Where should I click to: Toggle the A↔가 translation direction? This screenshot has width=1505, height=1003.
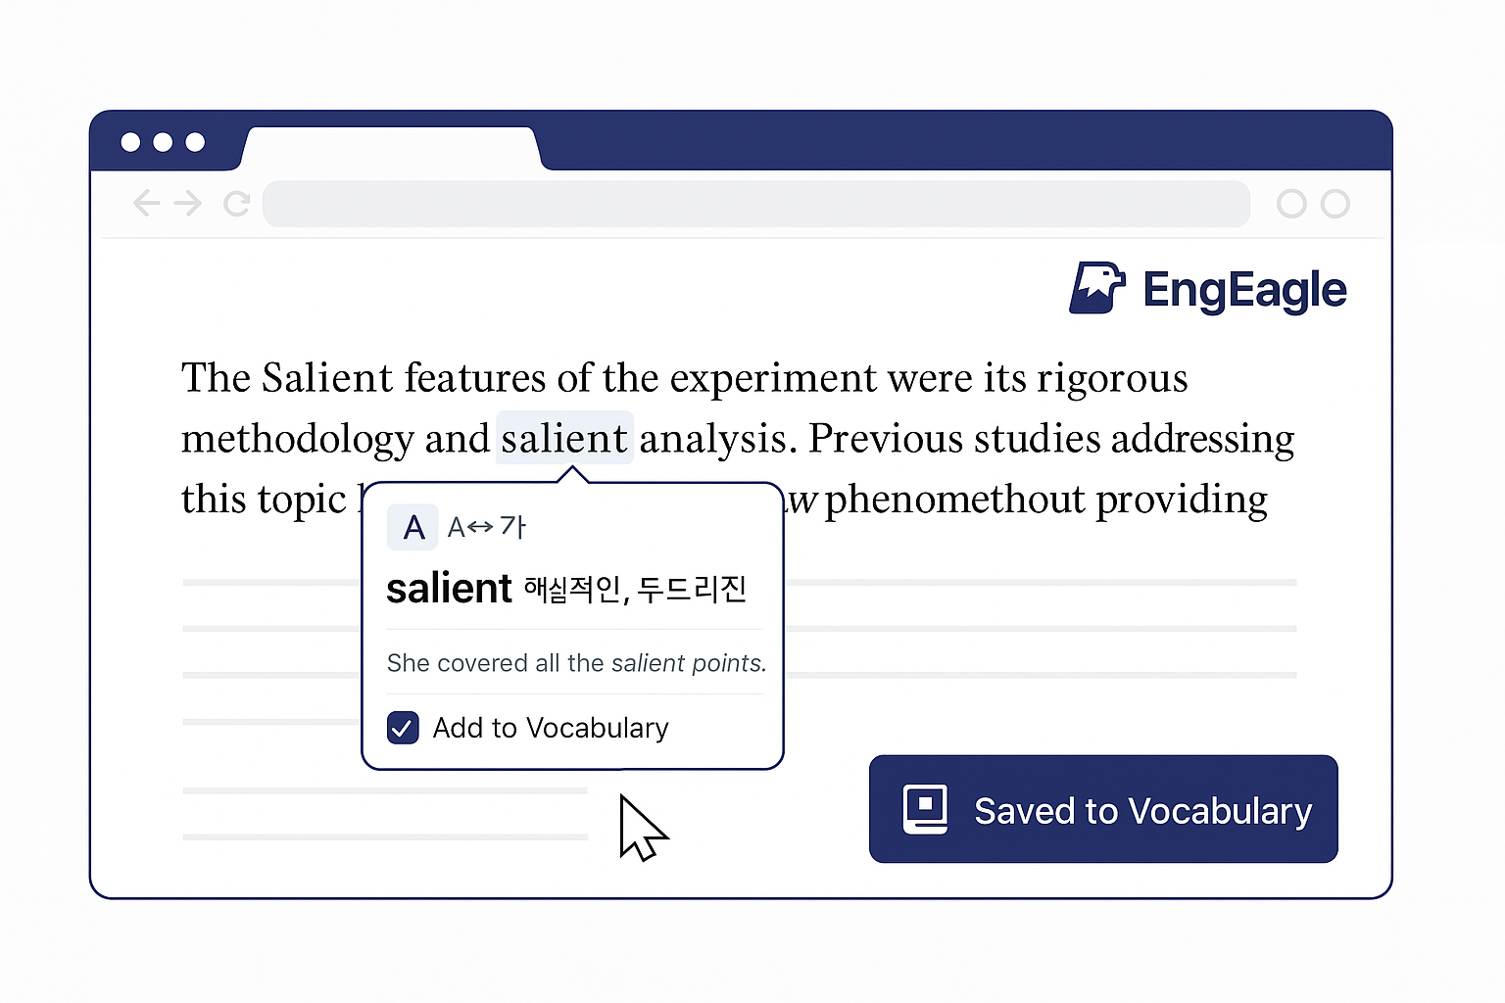[x=487, y=528]
